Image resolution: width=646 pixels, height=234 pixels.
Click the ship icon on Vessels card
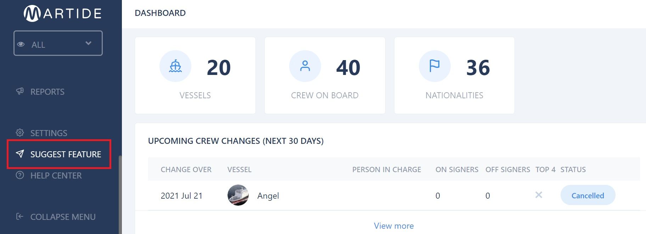(175, 66)
